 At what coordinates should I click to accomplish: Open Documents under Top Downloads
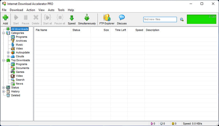click(22, 68)
